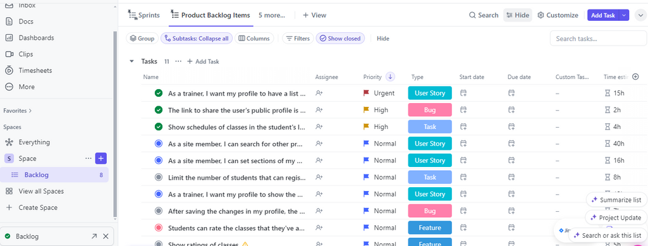The height and width of the screenshot is (246, 648).
Task: Open the 5 more views menu
Action: [272, 15]
